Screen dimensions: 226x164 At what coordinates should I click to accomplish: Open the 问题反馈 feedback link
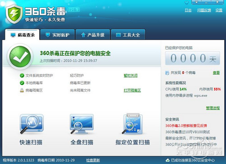[204, 10]
